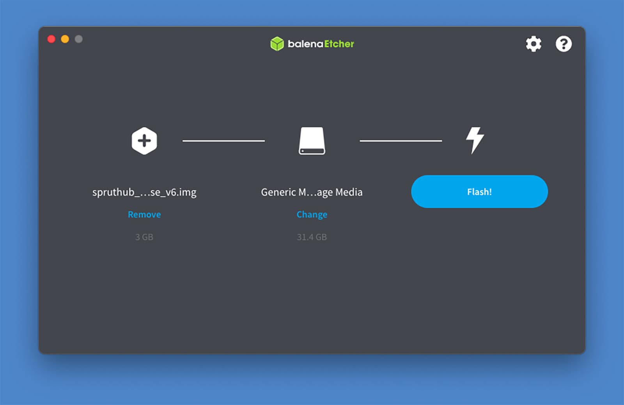
Task: Click the spruthub_…se_v6.img file name
Action: tap(144, 192)
